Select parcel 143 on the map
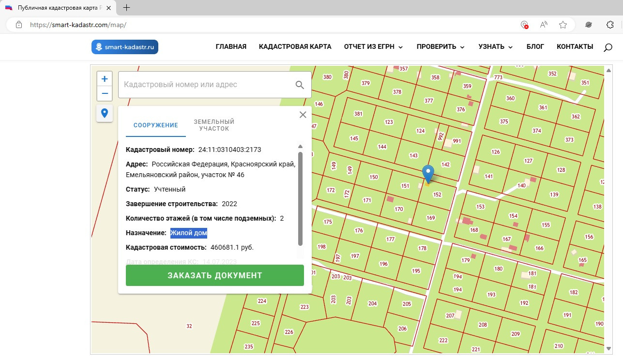 tap(413, 155)
